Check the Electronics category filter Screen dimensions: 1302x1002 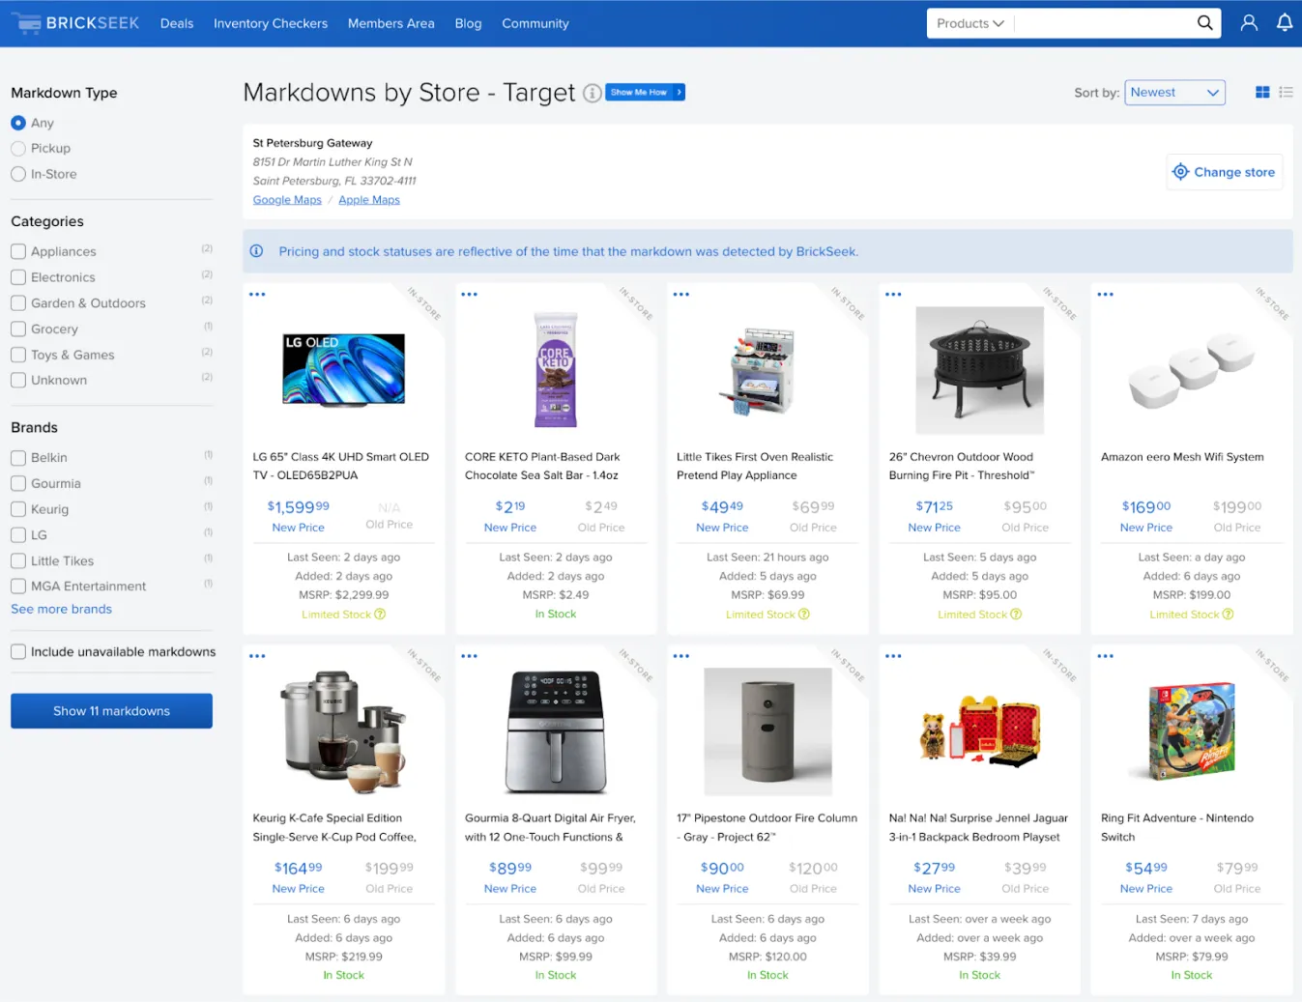(x=17, y=277)
